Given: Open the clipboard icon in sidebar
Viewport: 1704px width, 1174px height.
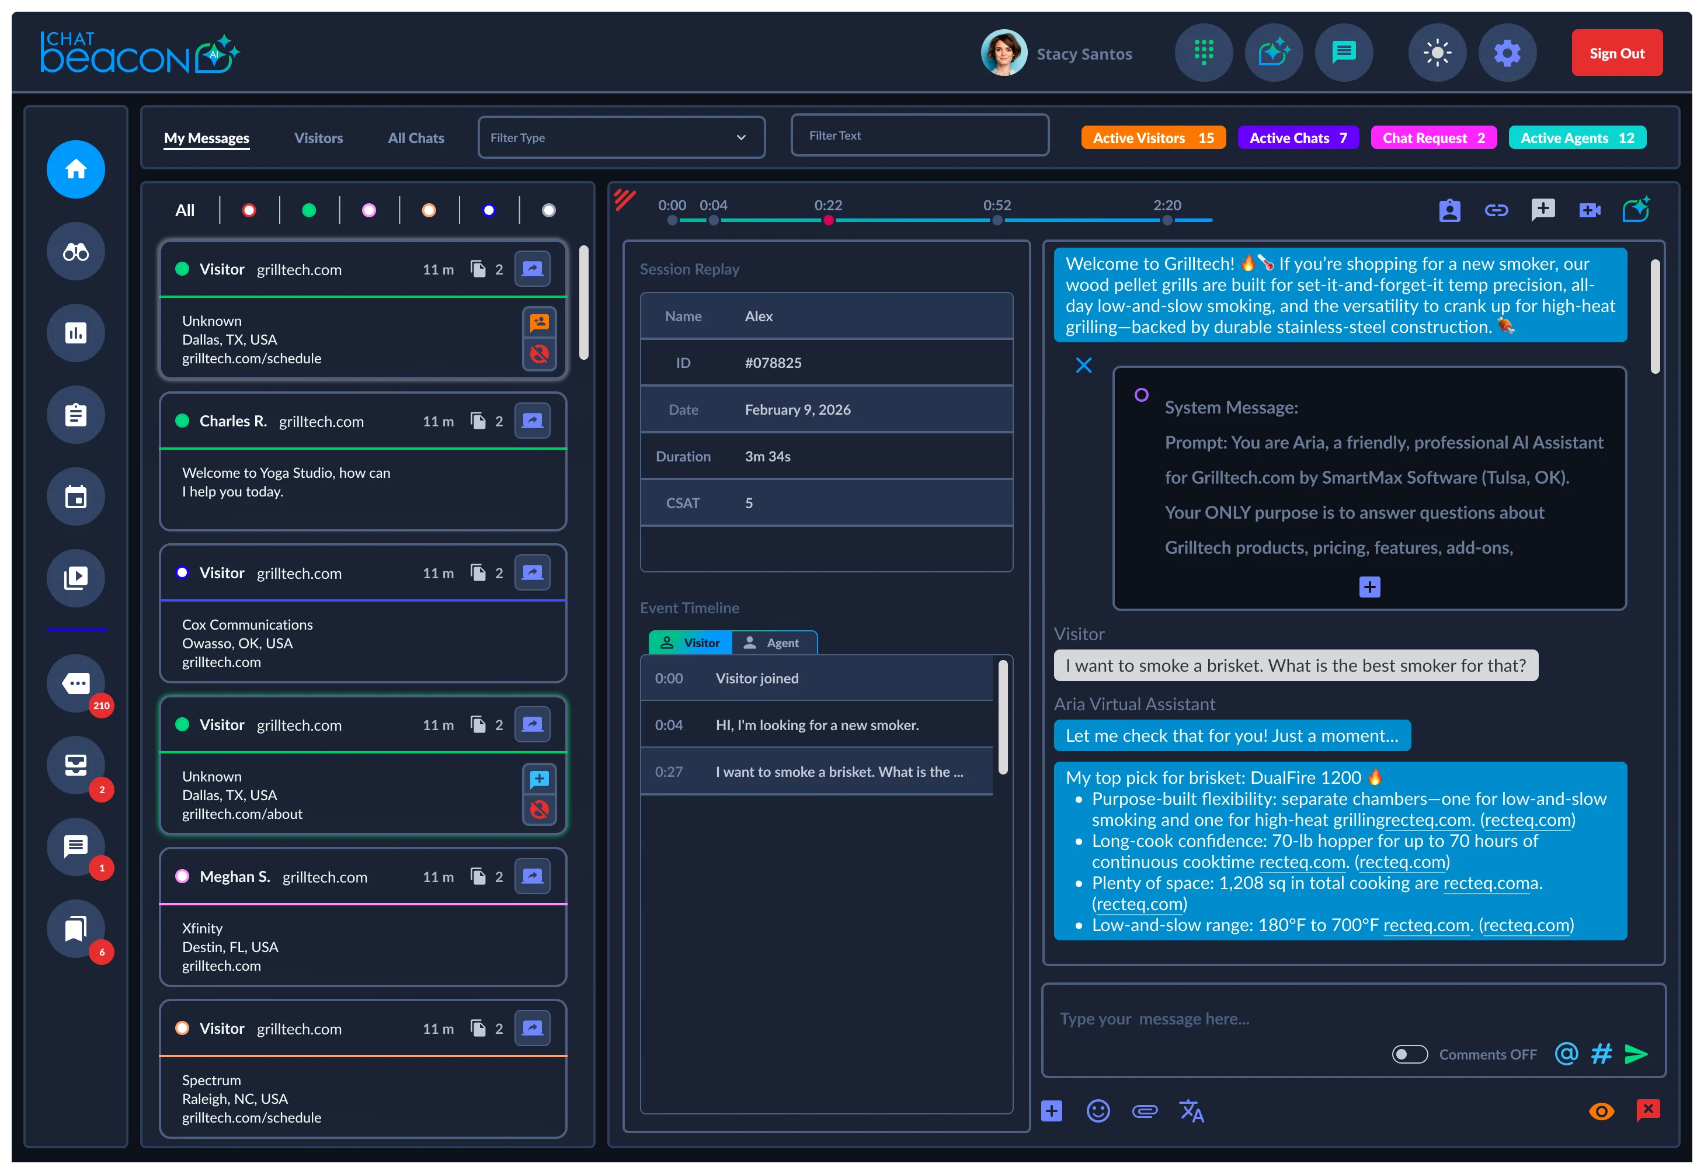Looking at the screenshot, I should [x=76, y=415].
